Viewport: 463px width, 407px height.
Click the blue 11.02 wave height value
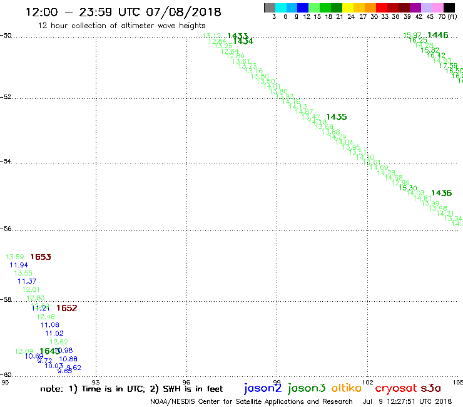pos(54,333)
